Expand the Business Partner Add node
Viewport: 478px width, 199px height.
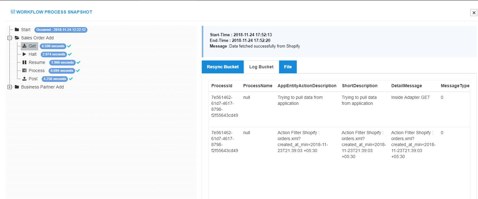click(x=9, y=87)
